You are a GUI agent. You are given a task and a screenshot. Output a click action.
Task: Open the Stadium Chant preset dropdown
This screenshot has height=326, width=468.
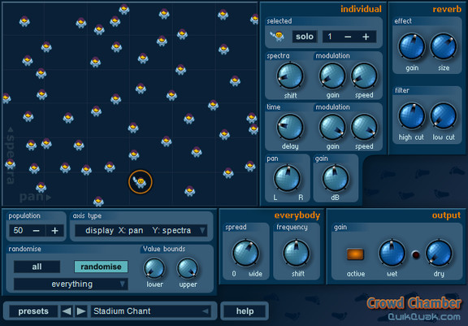click(x=151, y=311)
